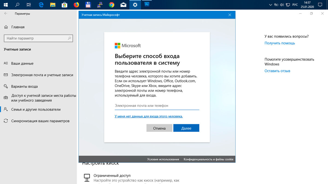Image resolution: width=328 pixels, height=184 pixels.
Task: Click Учетные записи heading text
Action: click(x=17, y=49)
